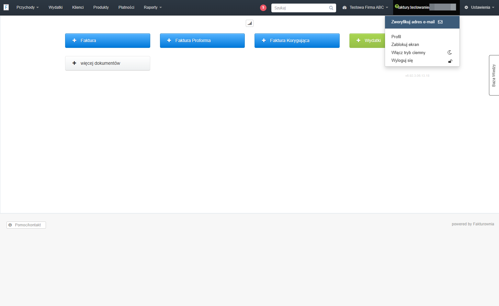Open the Ustawienia settings dropdown

(479, 7)
